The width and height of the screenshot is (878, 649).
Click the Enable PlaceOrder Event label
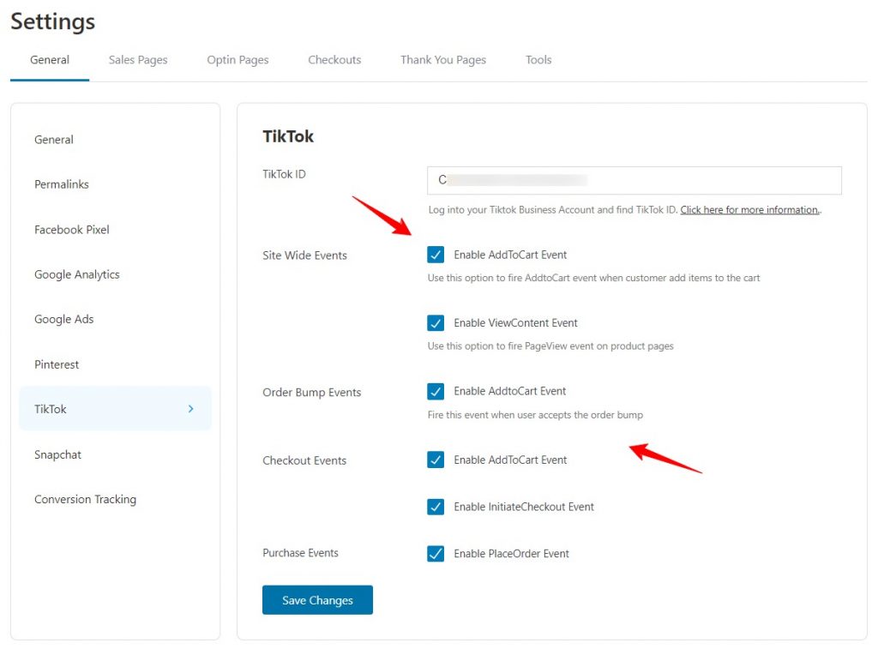(x=511, y=554)
